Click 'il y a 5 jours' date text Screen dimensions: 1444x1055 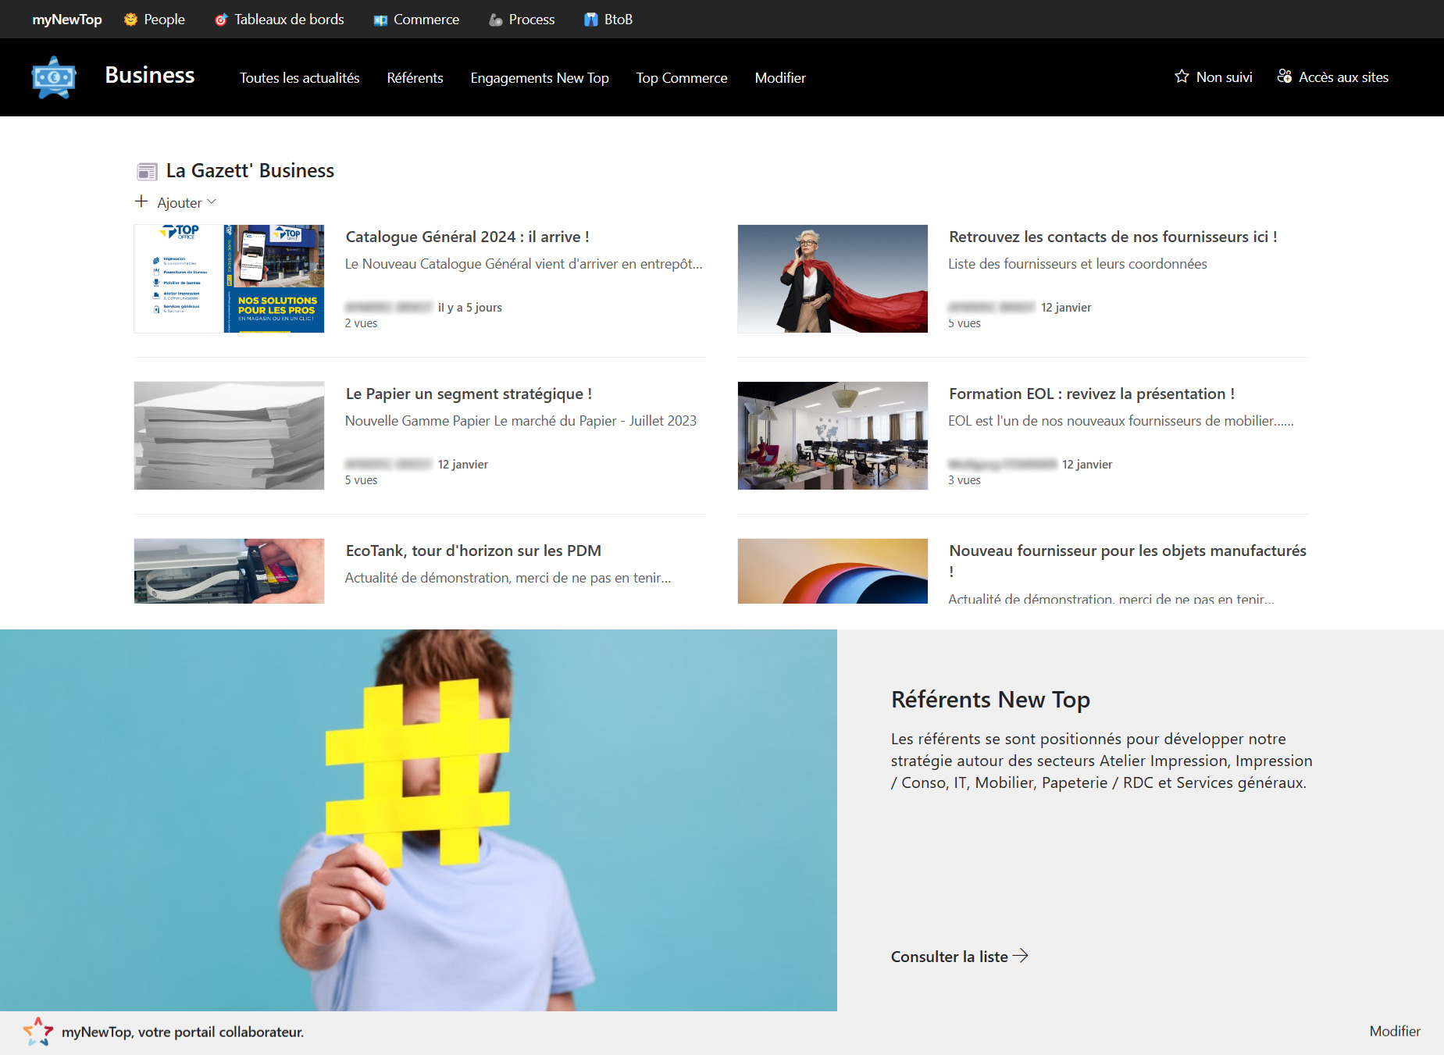point(470,308)
